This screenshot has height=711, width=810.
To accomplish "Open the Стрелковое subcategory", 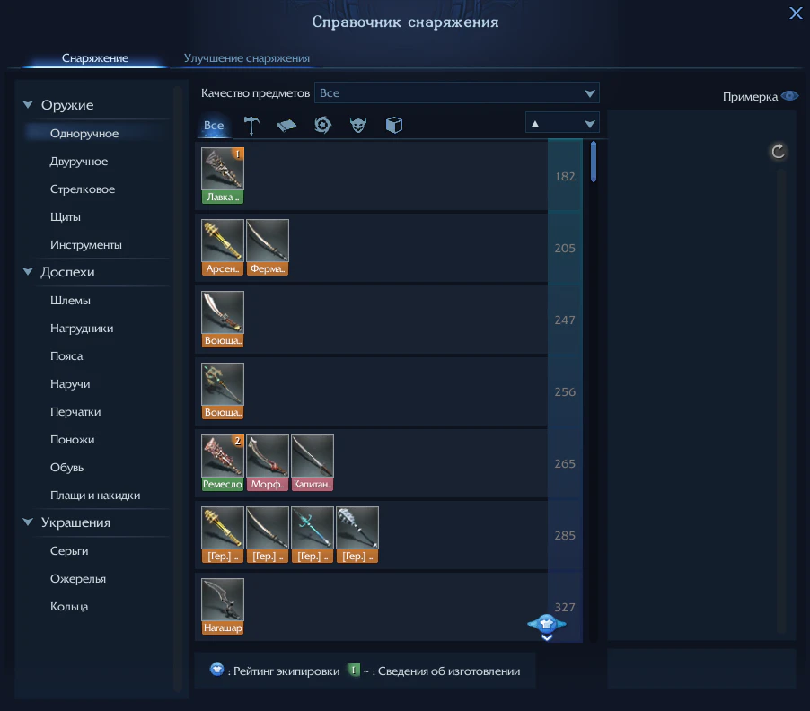I will click(82, 189).
